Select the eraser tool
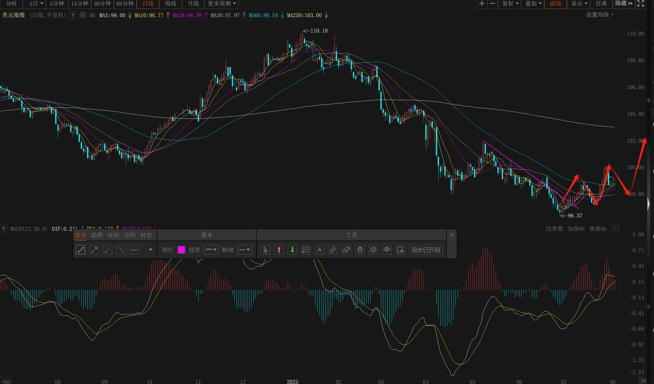 pos(346,250)
